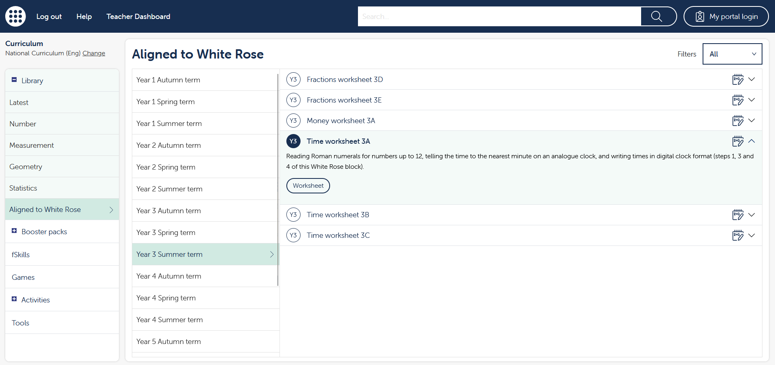Click Money worksheet 3A title
The height and width of the screenshot is (365, 775).
tap(341, 121)
